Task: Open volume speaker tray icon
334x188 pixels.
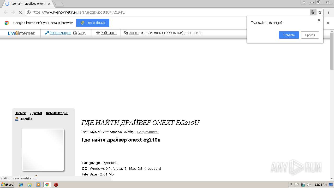Action: pos(309,185)
